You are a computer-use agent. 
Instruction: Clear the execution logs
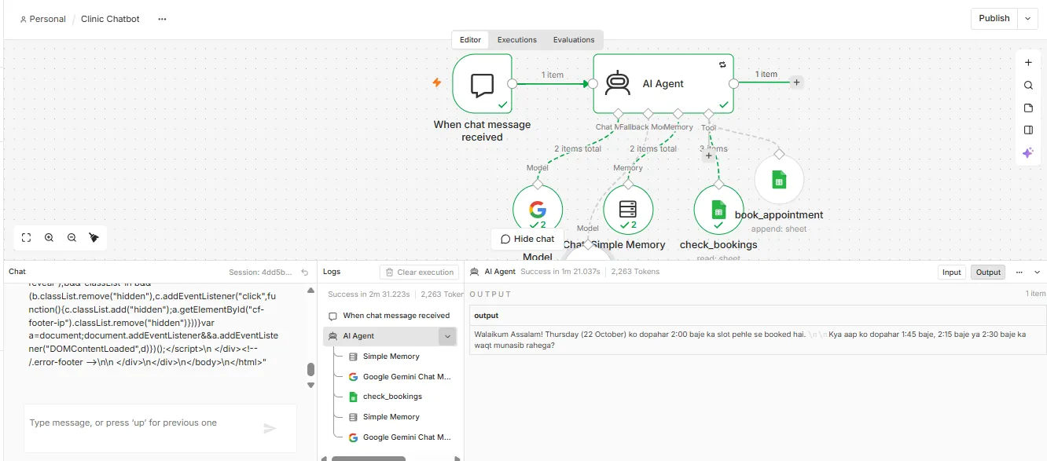pyautogui.click(x=419, y=273)
